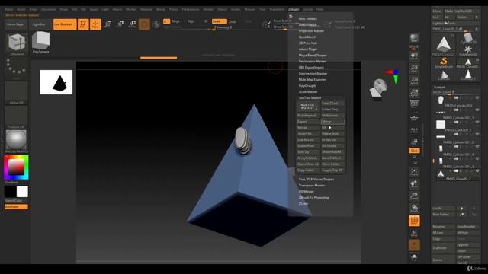Expand QuickSketch section

coord(307,37)
